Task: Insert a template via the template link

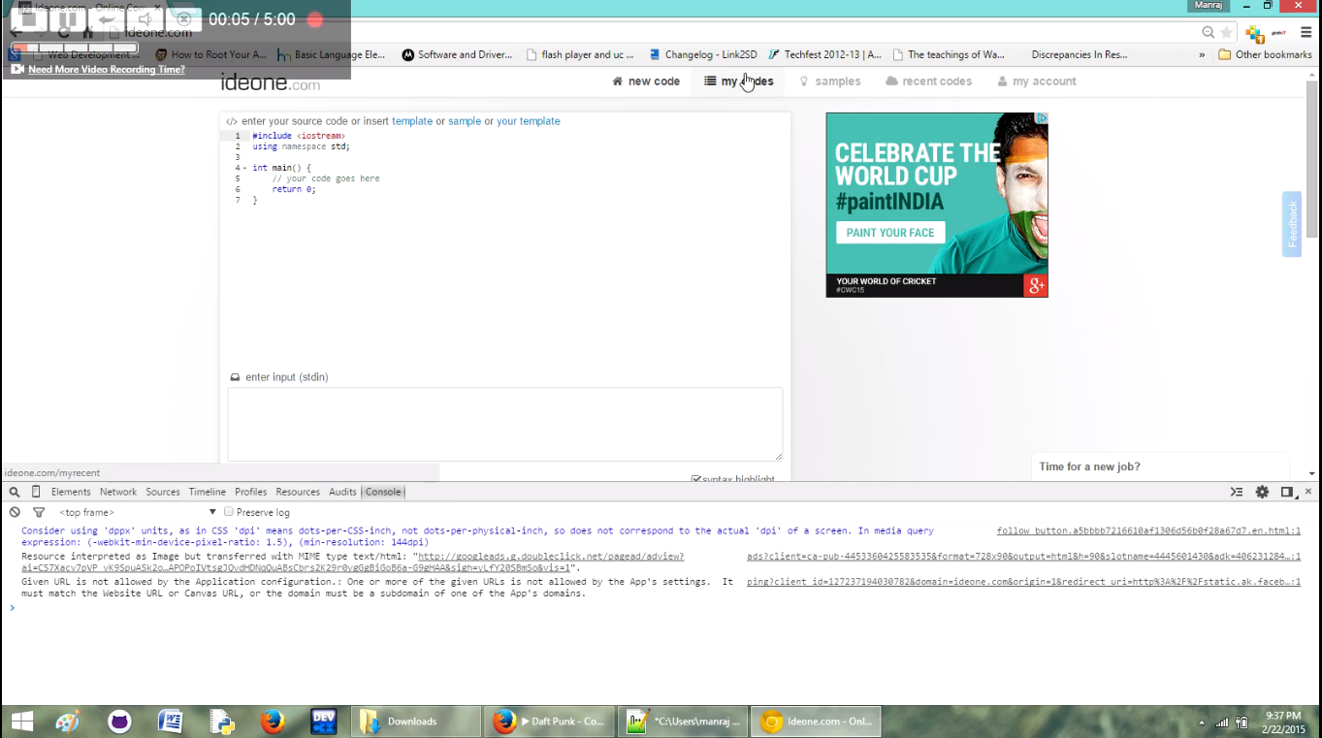Action: 412,121
